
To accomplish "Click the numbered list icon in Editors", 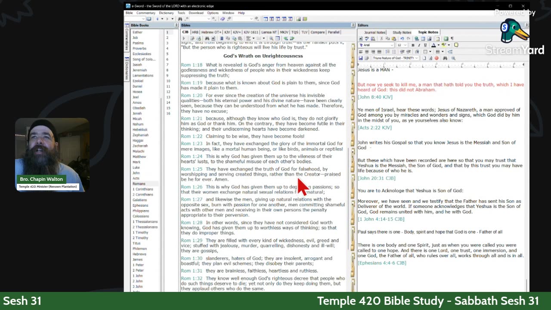I will click(388, 52).
